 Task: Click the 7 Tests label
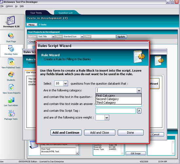coord(43,25)
